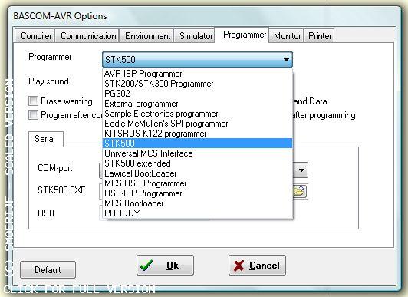The image size is (408, 297).
Task: Pick MCS Bootloader entry
Action: point(198,203)
